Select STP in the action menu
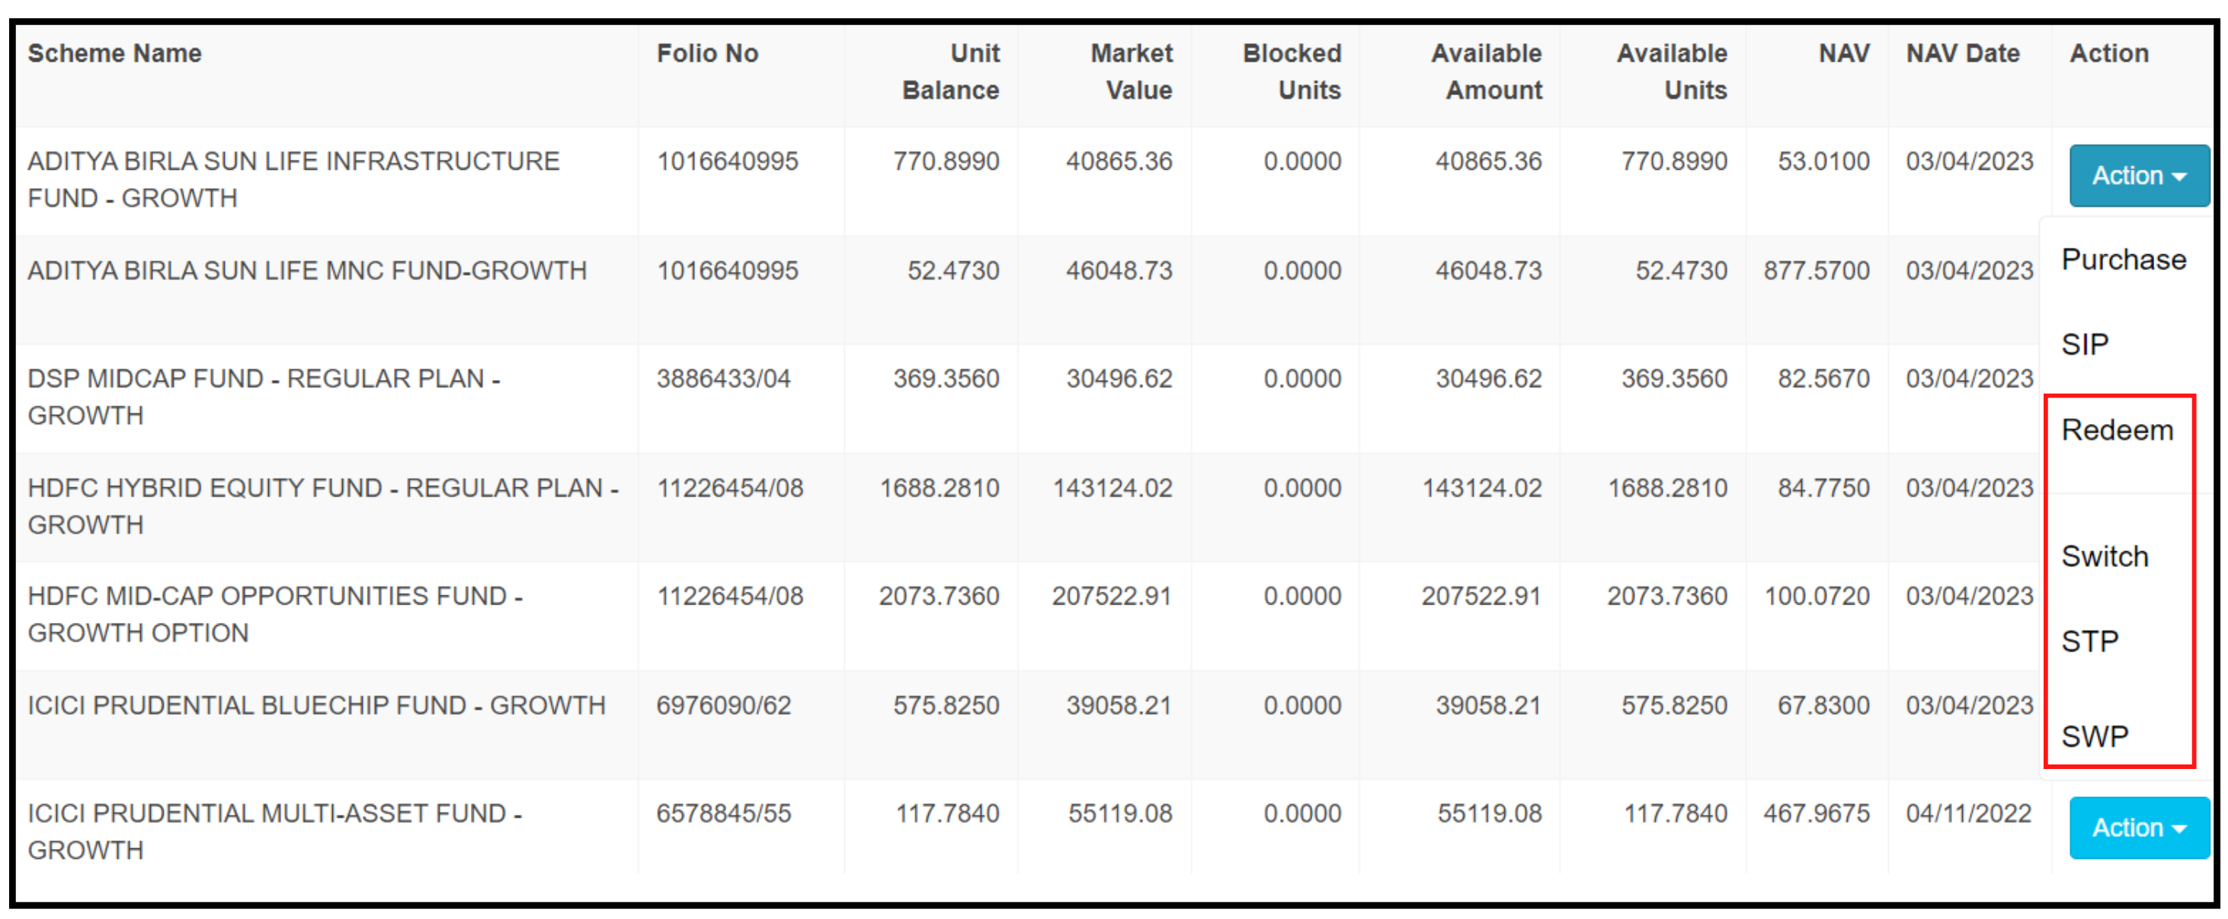This screenshot has width=2228, height=919. coord(2089,640)
